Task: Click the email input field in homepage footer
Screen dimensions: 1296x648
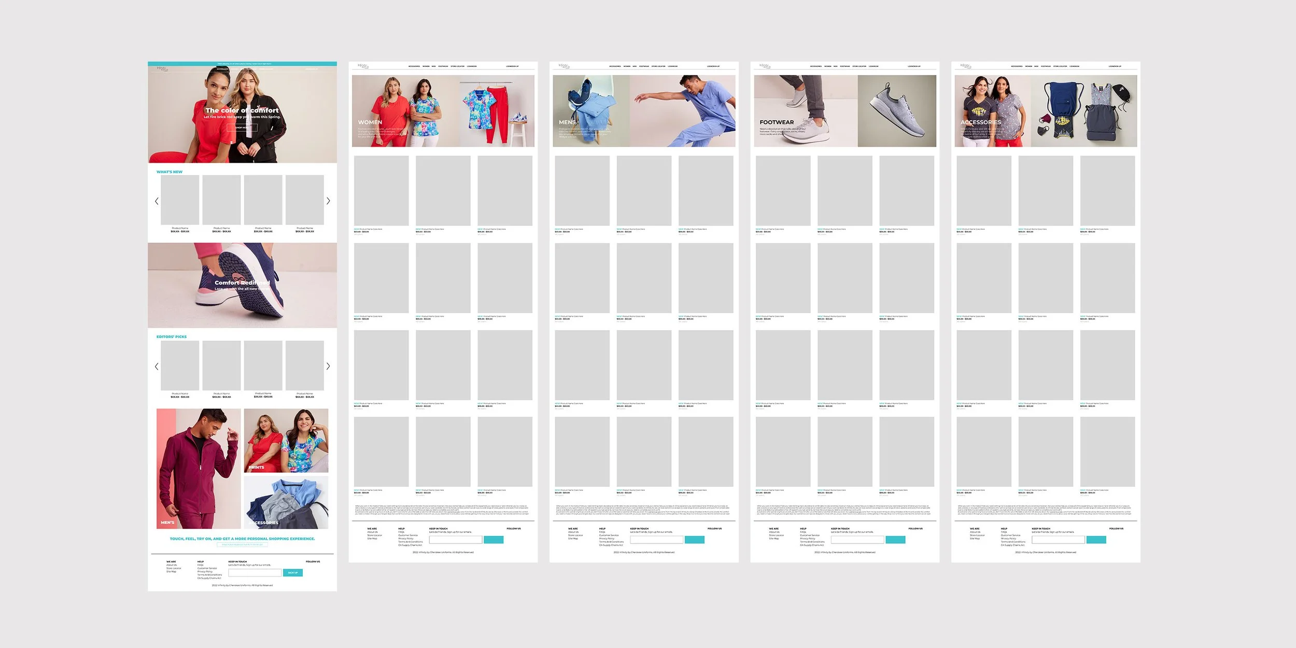Action: (x=255, y=573)
